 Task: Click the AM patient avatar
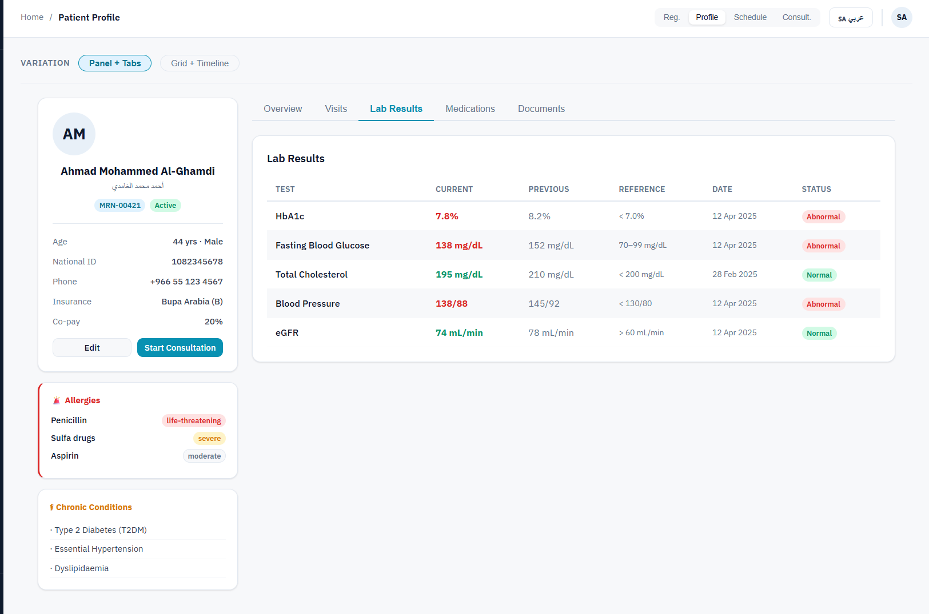[x=74, y=134]
